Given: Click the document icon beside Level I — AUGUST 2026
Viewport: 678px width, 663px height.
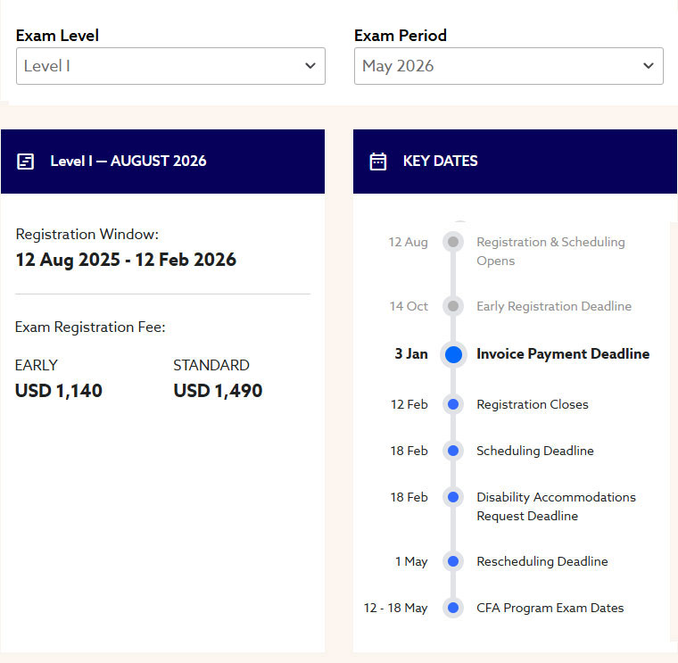Looking at the screenshot, I should click(26, 162).
